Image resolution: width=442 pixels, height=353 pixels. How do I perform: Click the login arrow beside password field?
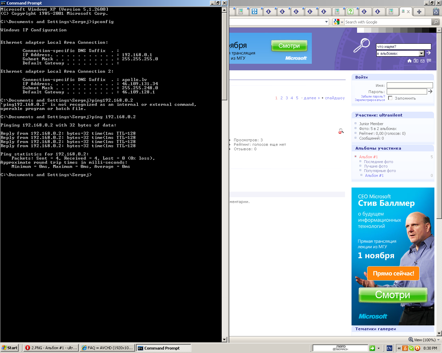430,91
